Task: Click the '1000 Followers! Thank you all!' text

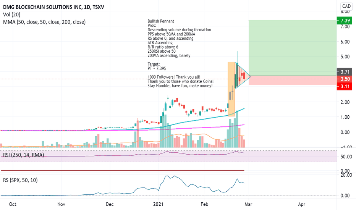Action: click(174, 77)
